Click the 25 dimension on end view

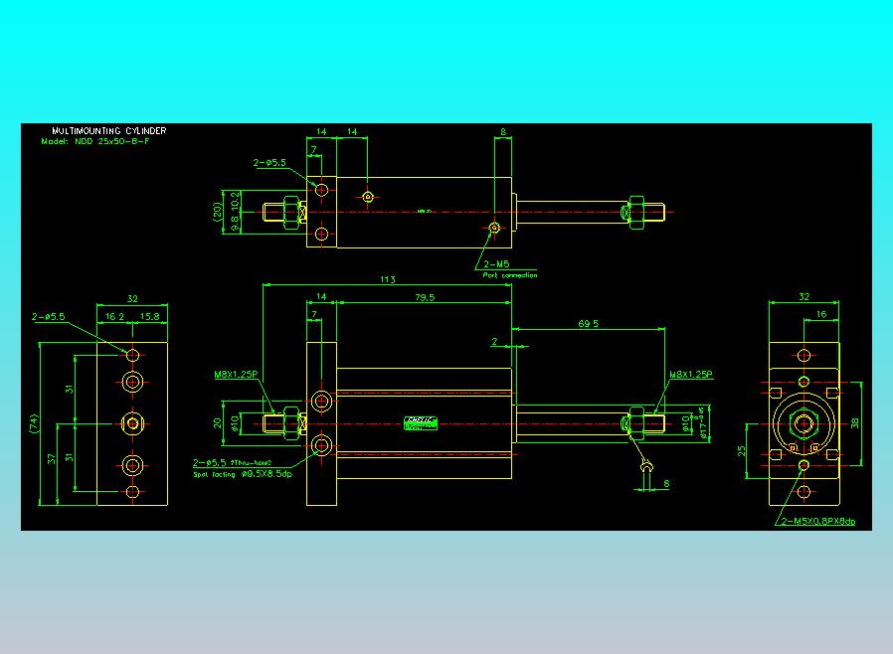[741, 451]
